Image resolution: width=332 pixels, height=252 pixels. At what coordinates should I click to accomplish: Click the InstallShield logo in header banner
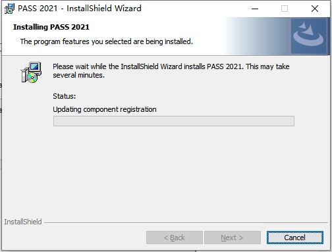(x=308, y=36)
